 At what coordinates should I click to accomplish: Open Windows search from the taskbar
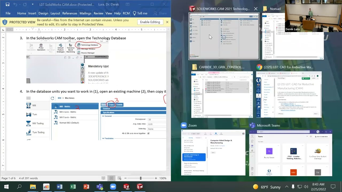tap(19, 187)
